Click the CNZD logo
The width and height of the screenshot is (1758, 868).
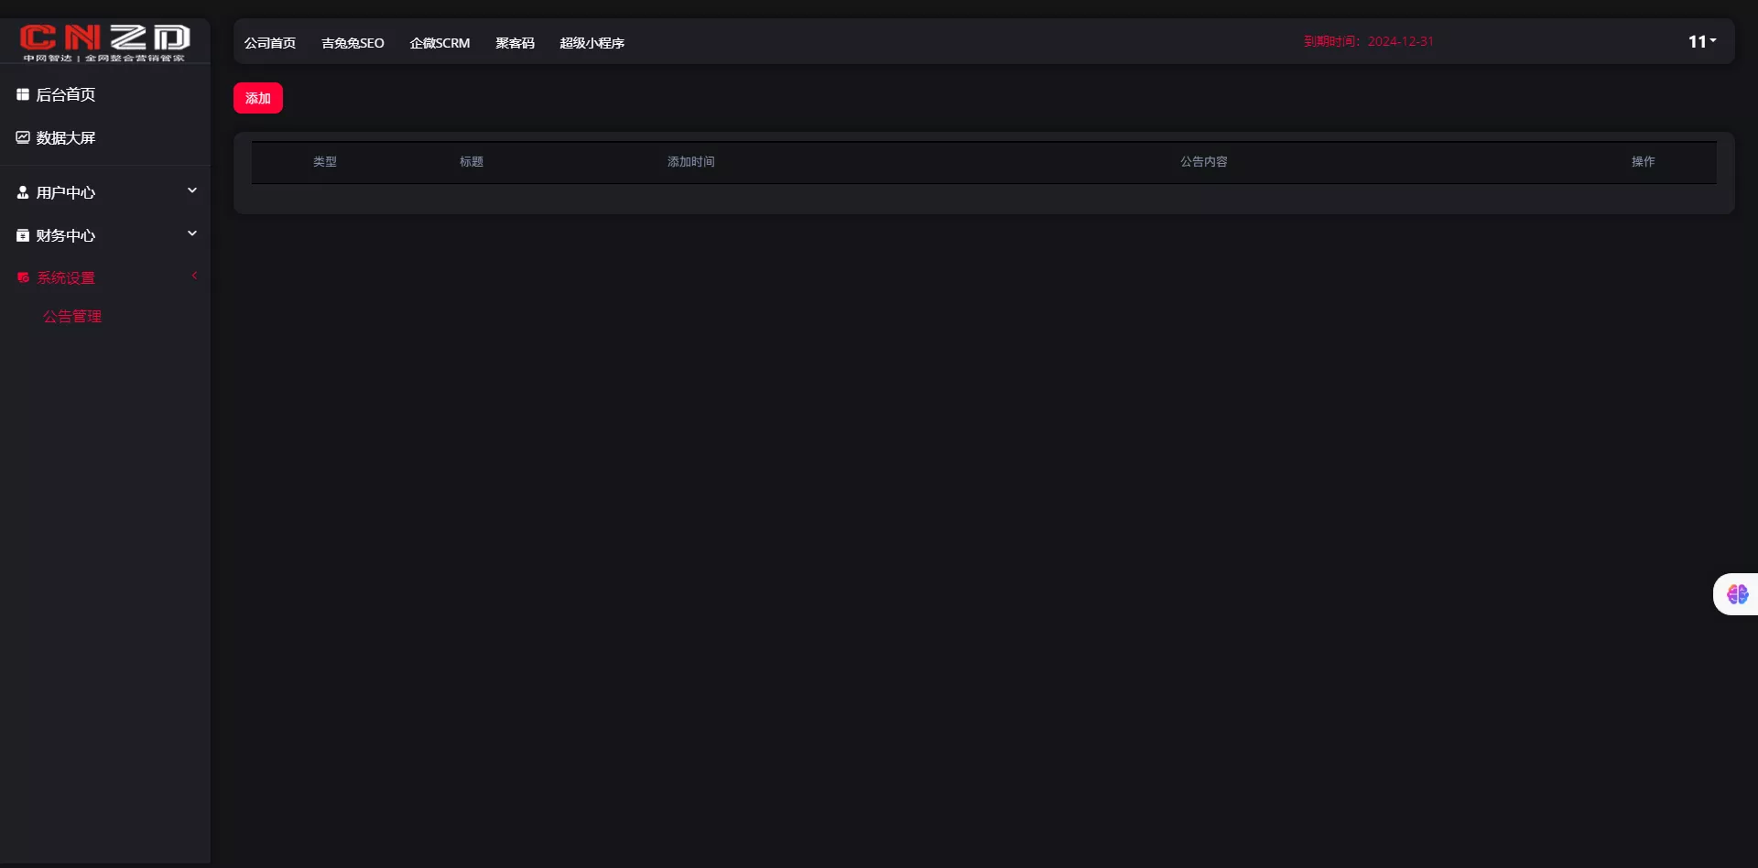click(x=104, y=42)
